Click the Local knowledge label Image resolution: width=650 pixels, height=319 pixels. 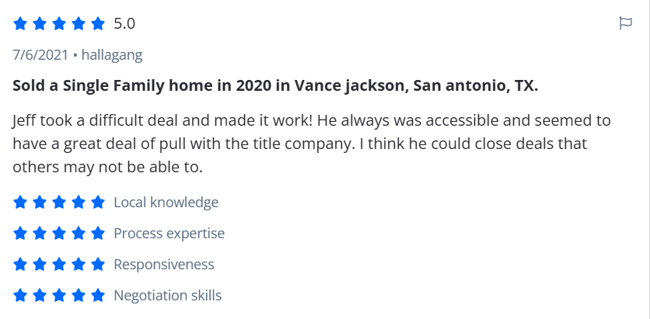pyautogui.click(x=166, y=203)
